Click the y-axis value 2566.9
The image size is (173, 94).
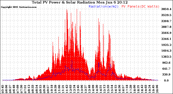(166, 33)
